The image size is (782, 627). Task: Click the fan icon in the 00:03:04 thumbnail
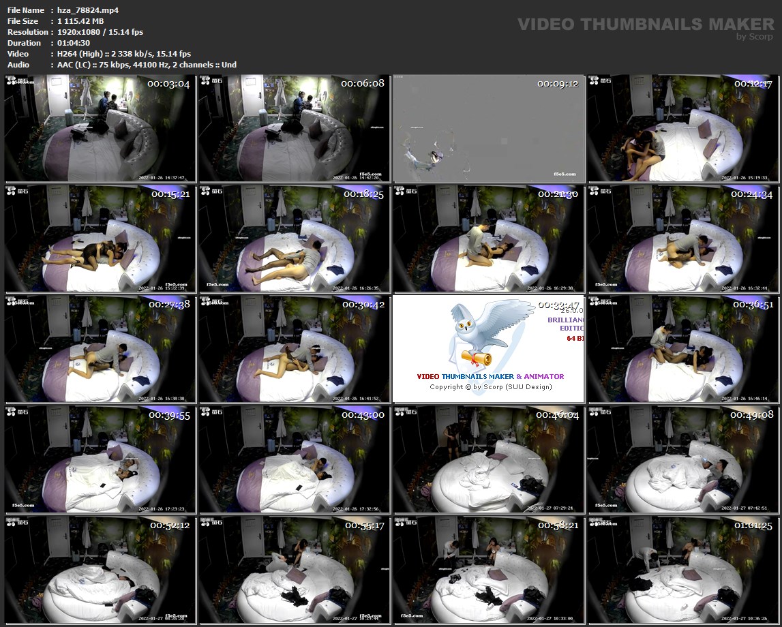tap(12, 82)
